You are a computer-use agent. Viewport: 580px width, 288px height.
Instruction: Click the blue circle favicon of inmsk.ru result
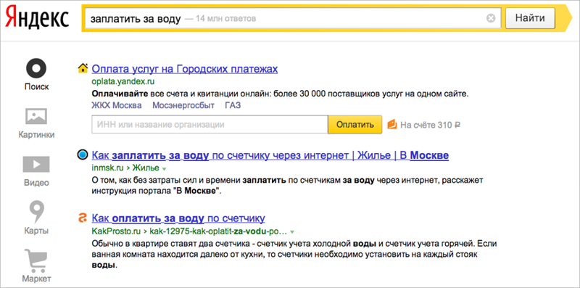tap(83, 155)
